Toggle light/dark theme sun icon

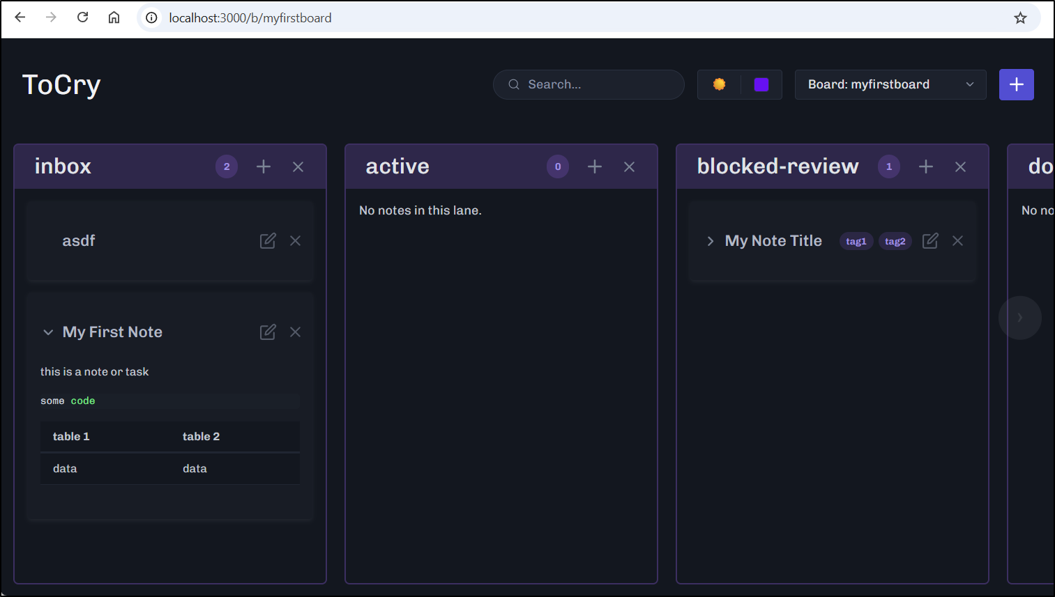click(x=719, y=84)
